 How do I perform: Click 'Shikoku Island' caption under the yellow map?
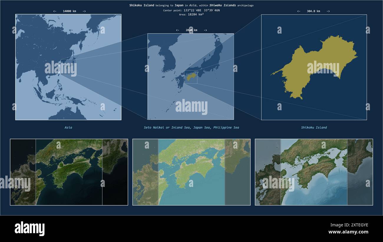click(x=314, y=128)
